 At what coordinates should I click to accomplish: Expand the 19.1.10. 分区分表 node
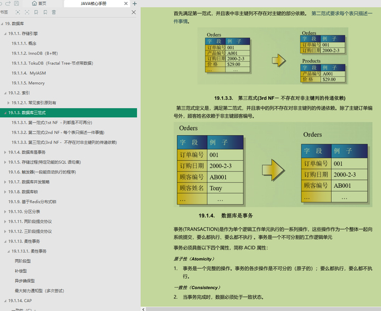click(x=5, y=212)
